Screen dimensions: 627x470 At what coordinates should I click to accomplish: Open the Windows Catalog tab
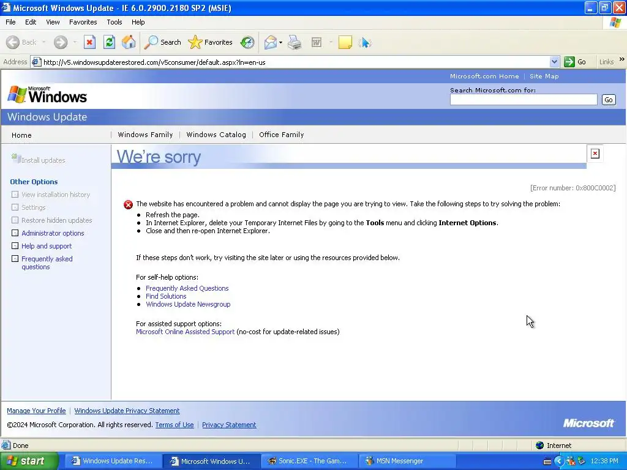pos(216,135)
